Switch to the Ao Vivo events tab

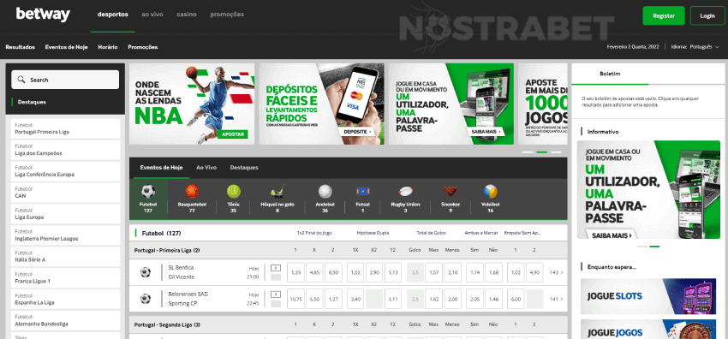pos(206,168)
